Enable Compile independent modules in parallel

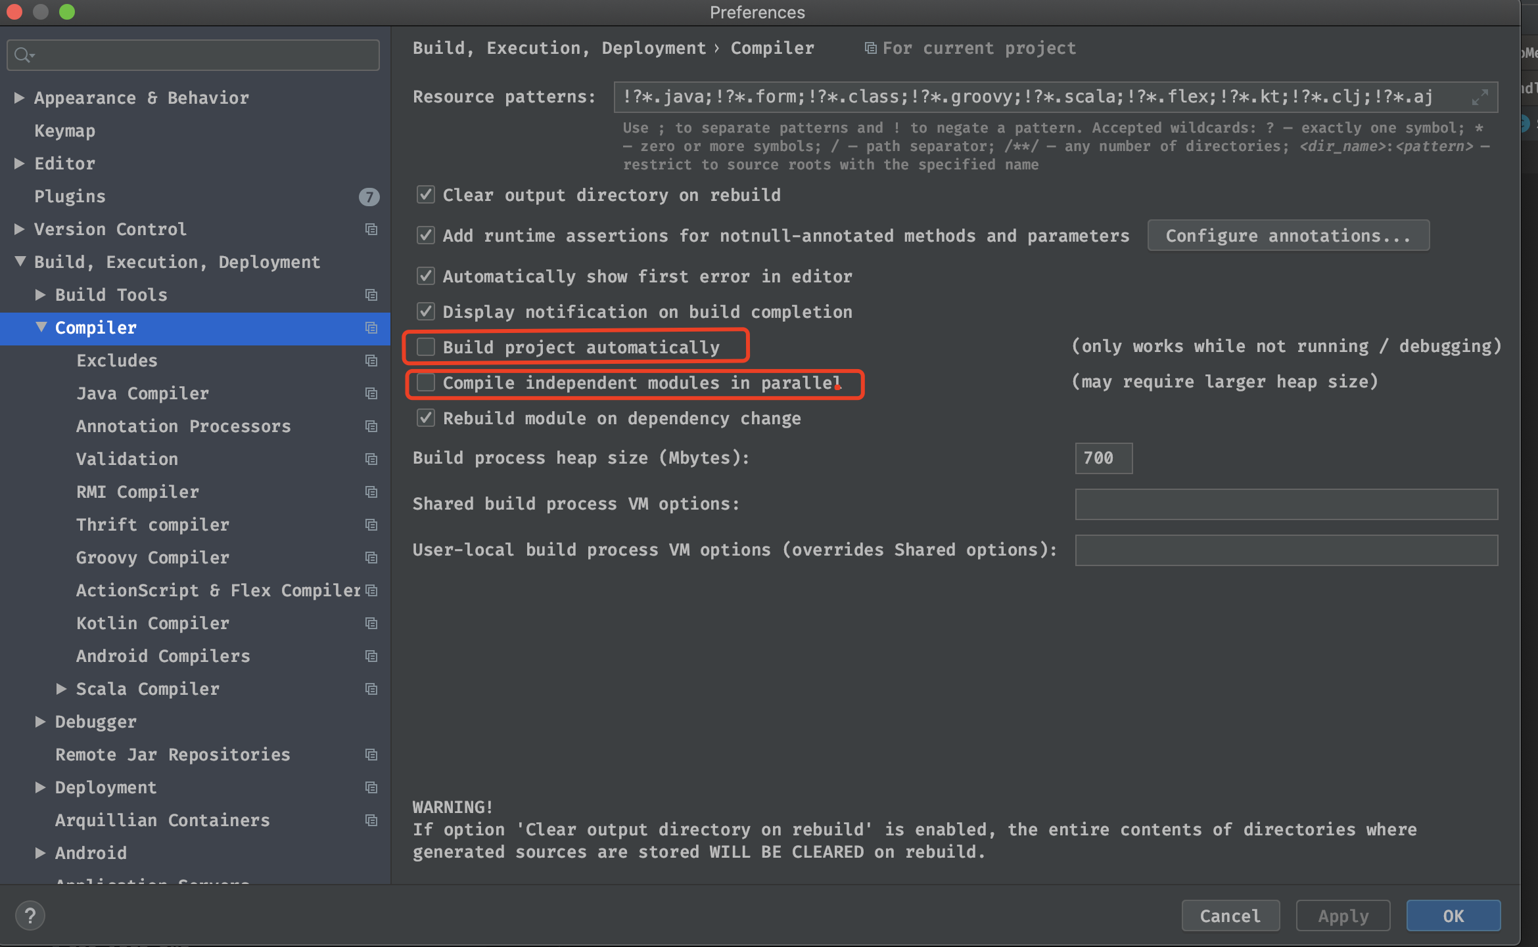pyautogui.click(x=426, y=382)
